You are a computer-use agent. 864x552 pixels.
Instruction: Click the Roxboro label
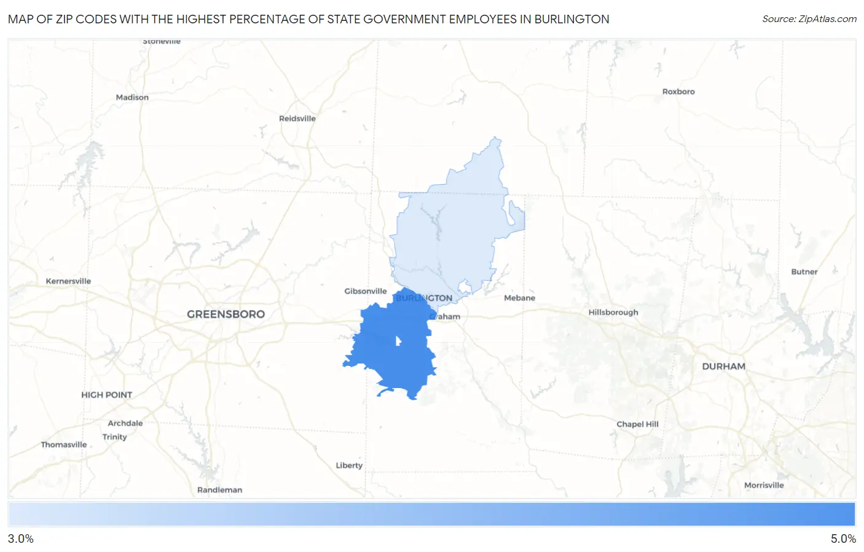point(678,91)
